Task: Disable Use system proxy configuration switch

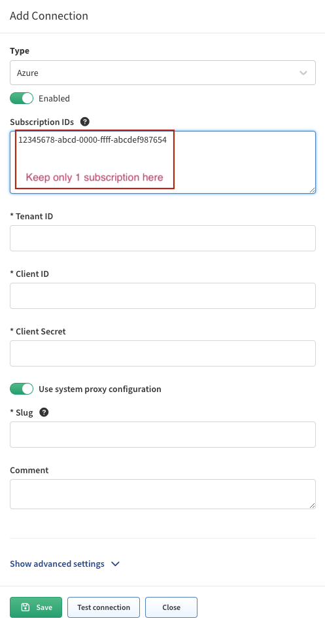Action: (22, 389)
